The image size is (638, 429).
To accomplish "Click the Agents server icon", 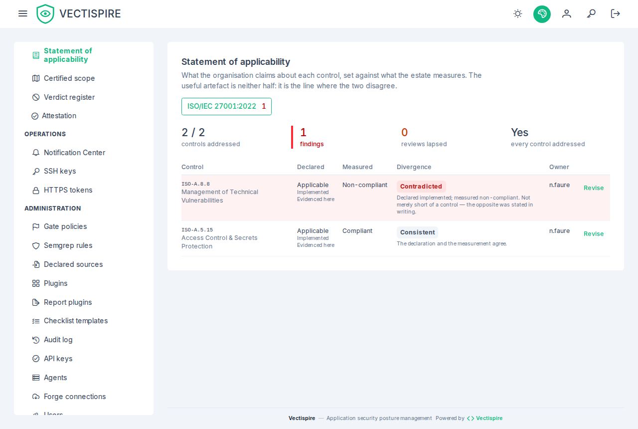I will click(36, 378).
